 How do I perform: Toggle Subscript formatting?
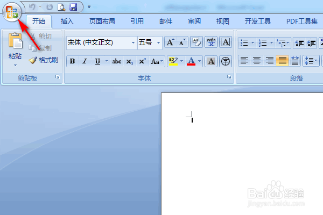tap(130, 61)
